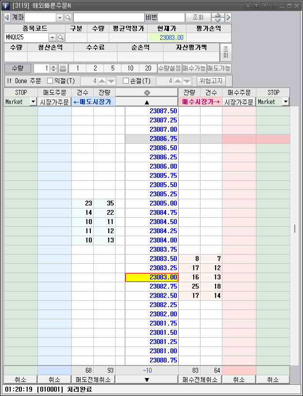Select preset quantity 10
The width and height of the screenshot is (303, 396).
point(131,69)
